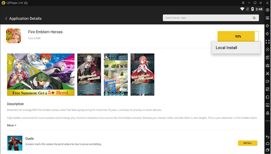Click search magnifier icon
This screenshot has height=154, width=271.
(254, 18)
